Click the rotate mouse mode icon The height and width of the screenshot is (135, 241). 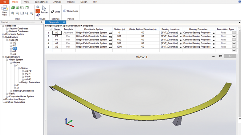[38, 15]
